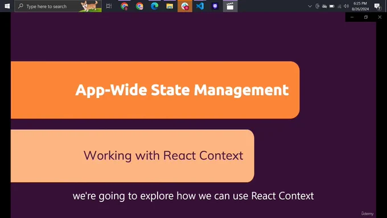Minimize the video player window
Viewport: 387px width, 218px height.
[352, 17]
